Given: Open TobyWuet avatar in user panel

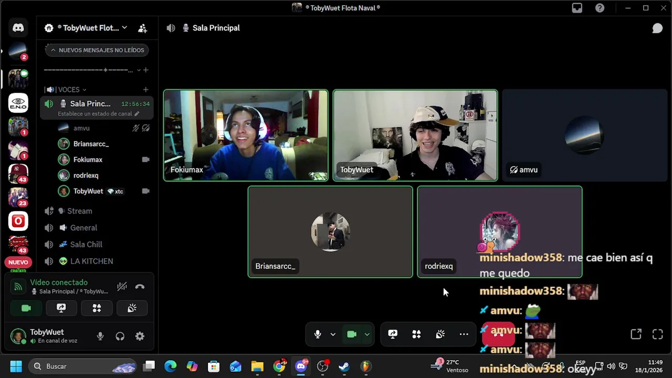Looking at the screenshot, I should (x=18, y=336).
